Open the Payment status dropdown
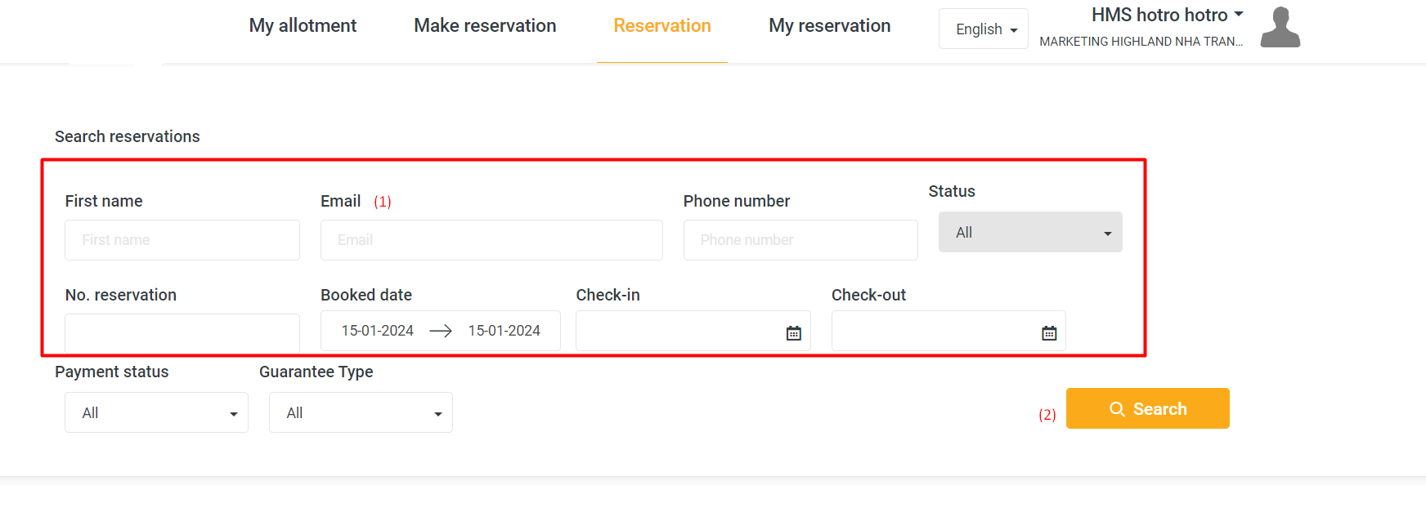 click(x=156, y=413)
